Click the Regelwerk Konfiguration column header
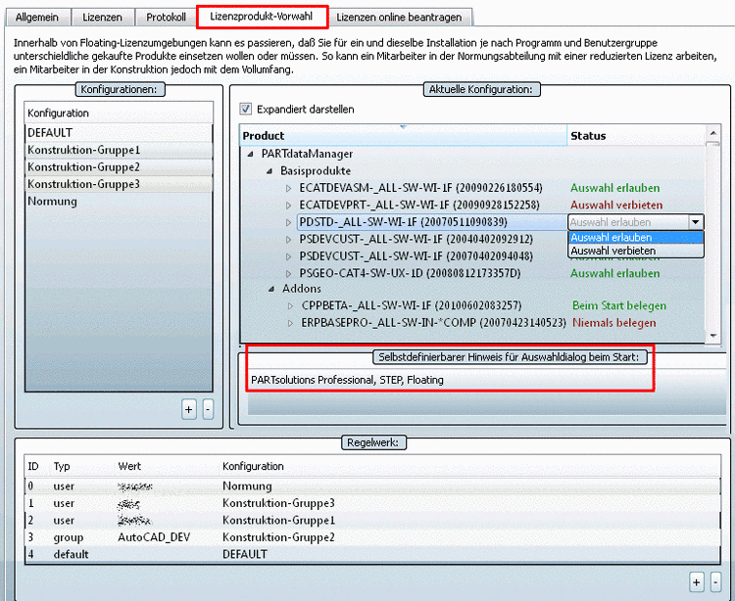Image resolution: width=735 pixels, height=601 pixels. [x=253, y=467]
